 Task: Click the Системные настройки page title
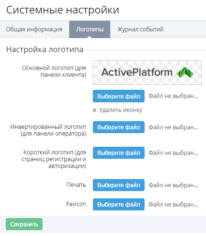[62, 10]
